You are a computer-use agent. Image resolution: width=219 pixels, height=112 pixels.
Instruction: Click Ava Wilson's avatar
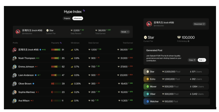(14, 101)
